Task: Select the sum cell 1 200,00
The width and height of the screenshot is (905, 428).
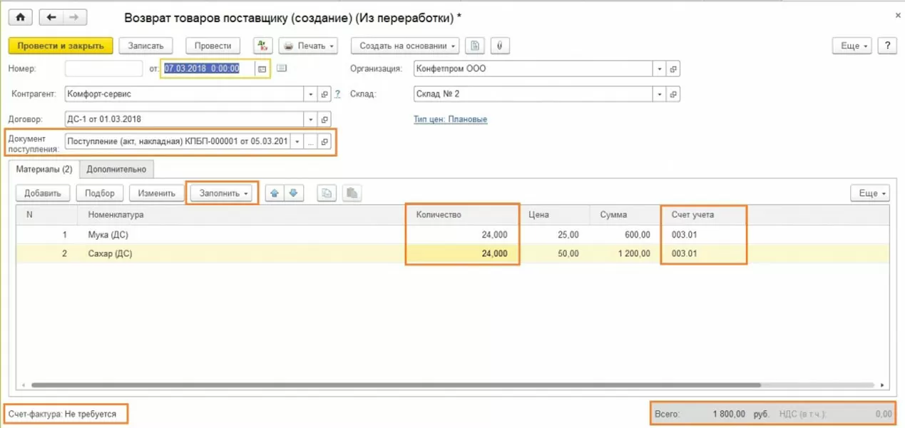Action: coord(625,253)
